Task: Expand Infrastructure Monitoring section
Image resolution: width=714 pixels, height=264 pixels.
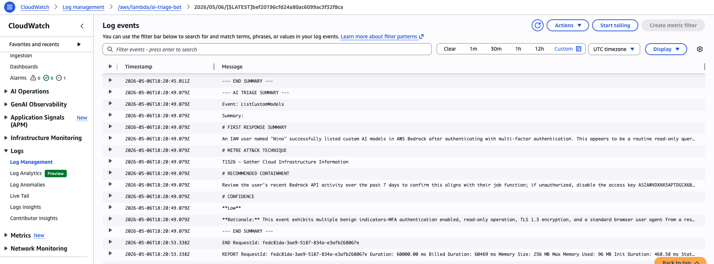Action: [6, 138]
